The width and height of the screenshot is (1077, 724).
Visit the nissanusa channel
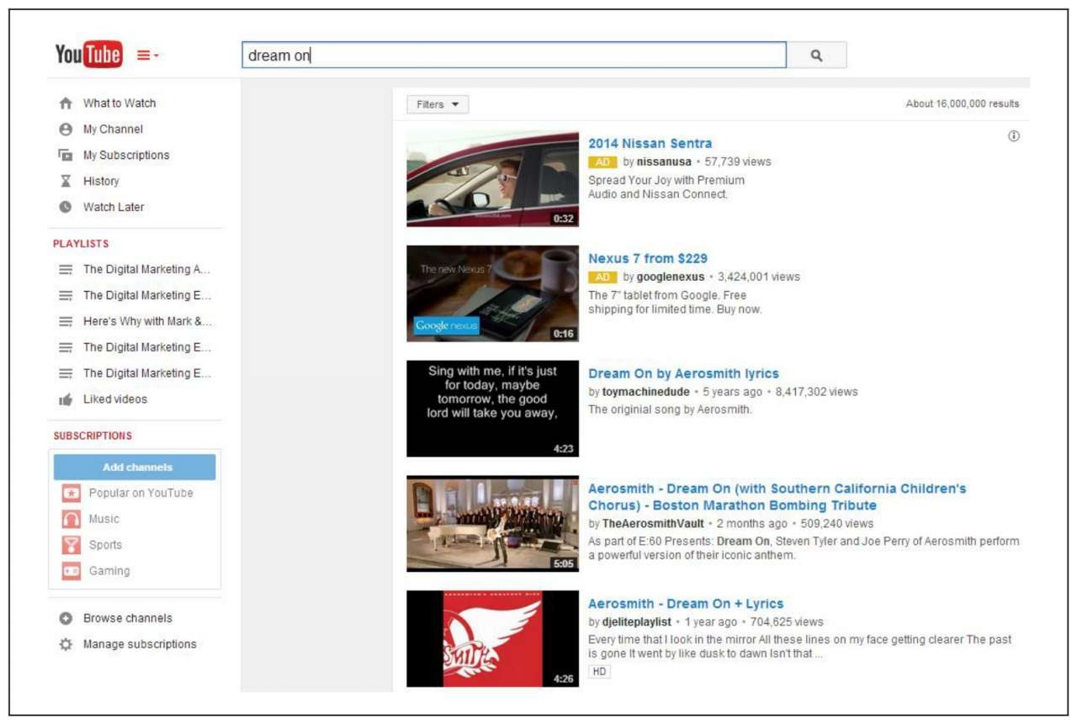(x=664, y=161)
